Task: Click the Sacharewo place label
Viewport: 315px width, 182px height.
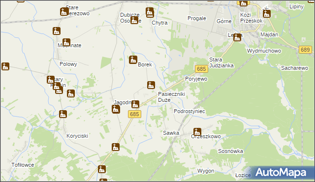Action: tap(294, 68)
